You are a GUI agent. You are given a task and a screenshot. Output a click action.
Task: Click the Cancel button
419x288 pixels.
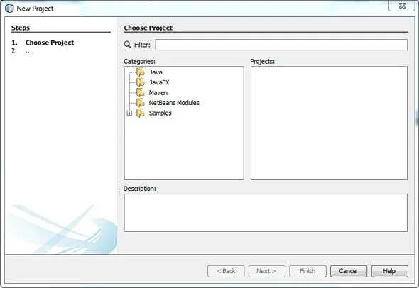(349, 271)
